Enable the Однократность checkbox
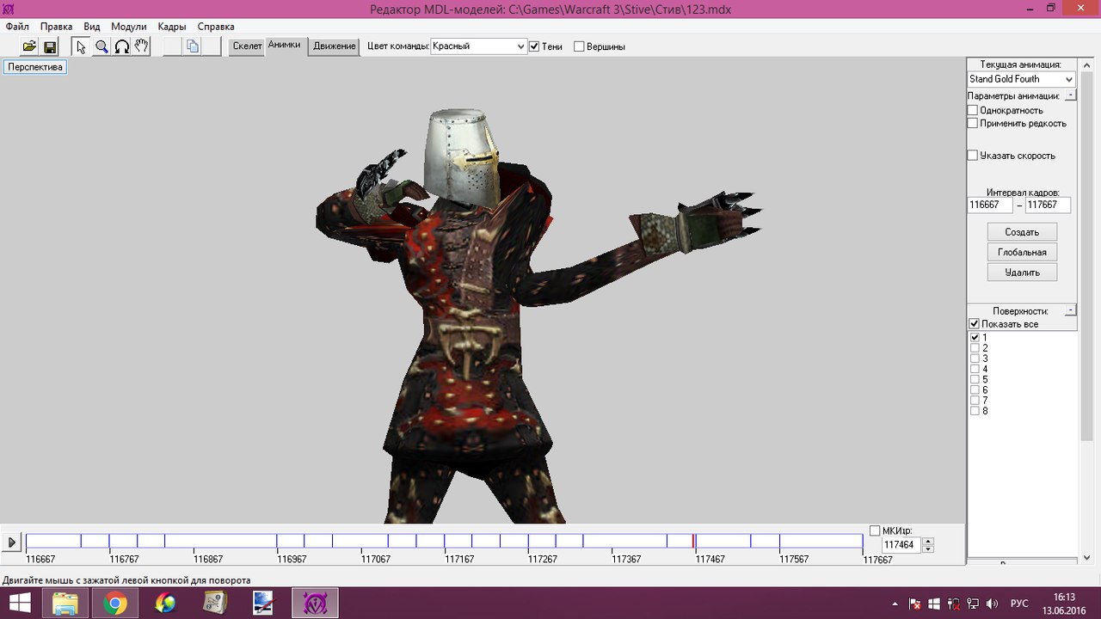 coord(973,110)
